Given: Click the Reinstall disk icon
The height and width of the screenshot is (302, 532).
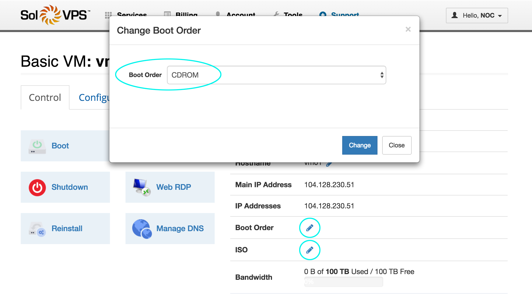Looking at the screenshot, I should click(37, 229).
